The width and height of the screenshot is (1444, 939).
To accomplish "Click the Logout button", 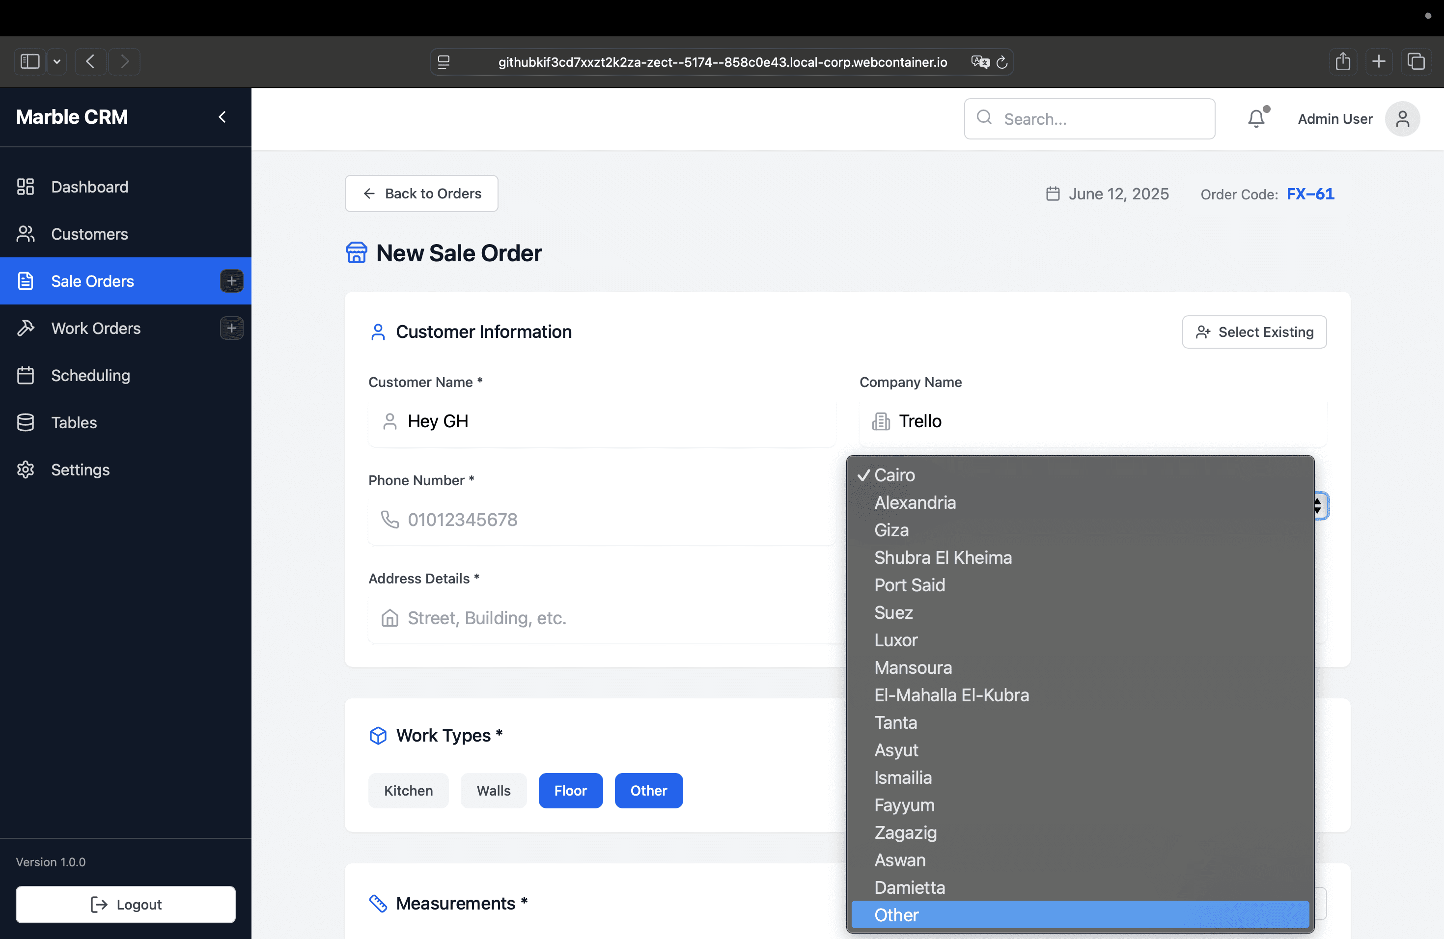I will point(126,905).
